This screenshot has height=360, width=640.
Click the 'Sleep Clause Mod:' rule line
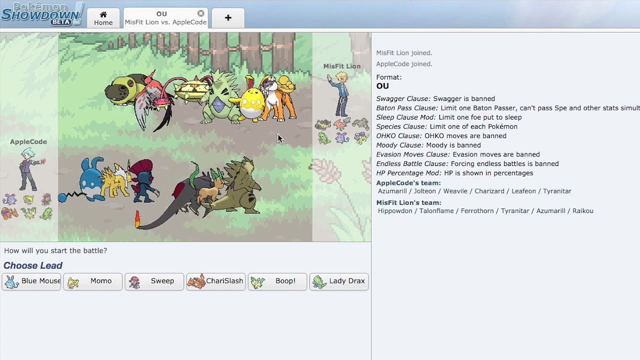[x=449, y=117]
